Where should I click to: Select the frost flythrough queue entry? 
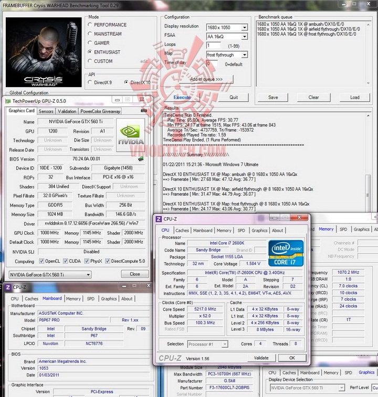tap(307, 34)
